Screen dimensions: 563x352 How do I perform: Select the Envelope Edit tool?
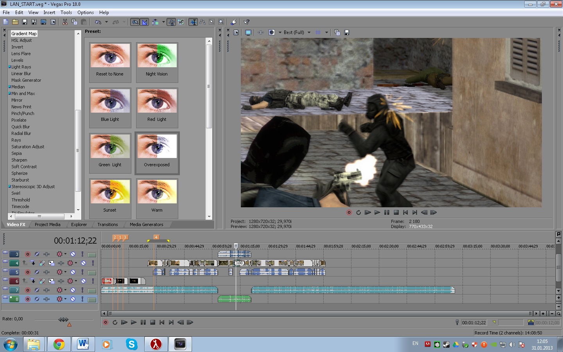203,22
